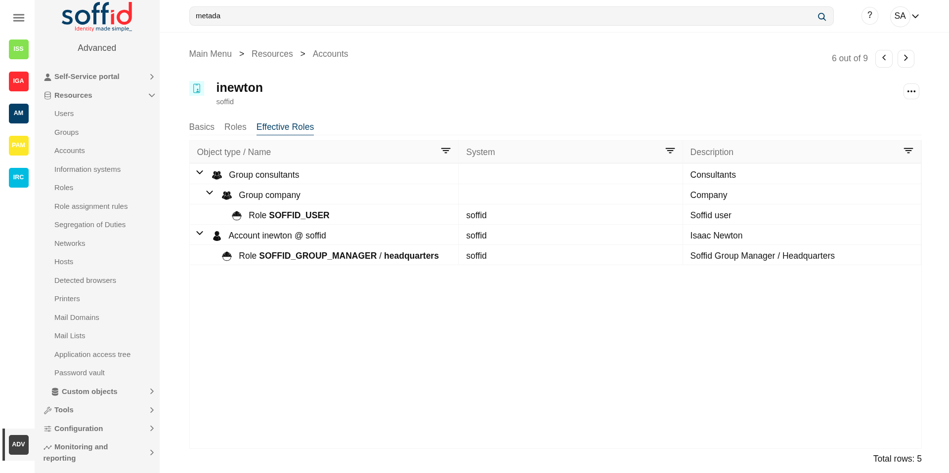Screen dimensions: 949x473
Task: Go to next account record arrow
Action: click(x=906, y=58)
